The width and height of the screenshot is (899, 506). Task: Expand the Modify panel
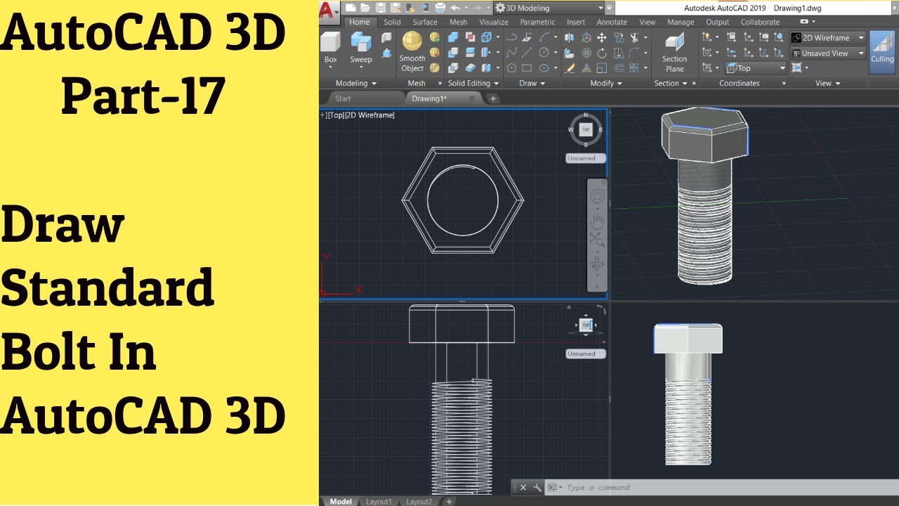pyautogui.click(x=606, y=83)
